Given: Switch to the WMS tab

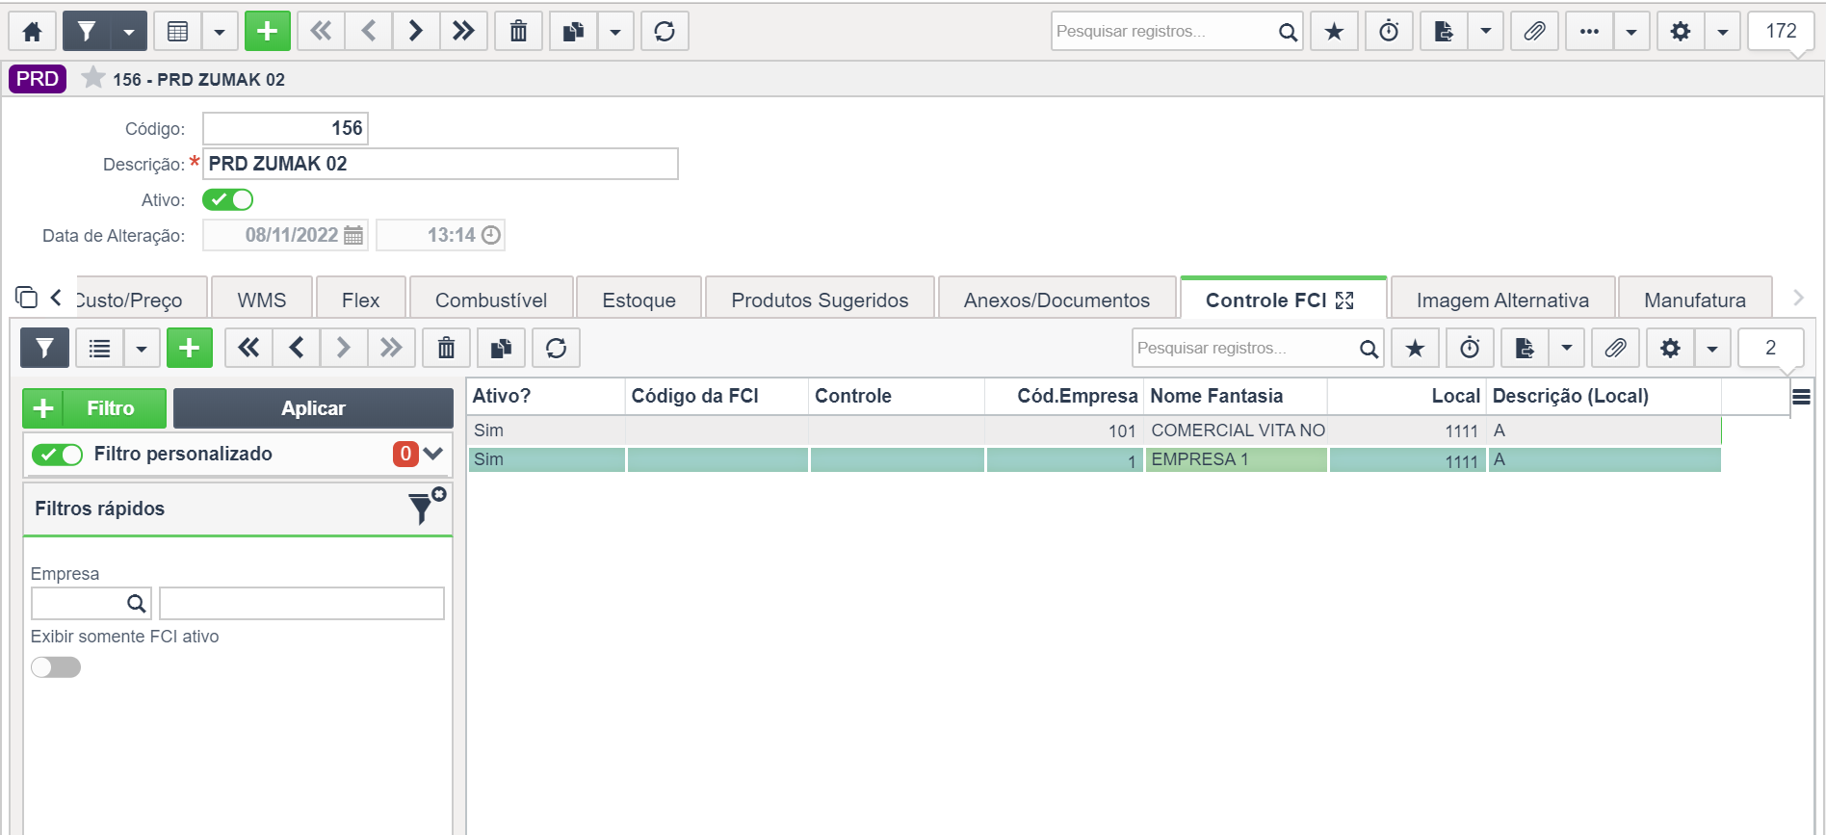Looking at the screenshot, I should point(262,300).
